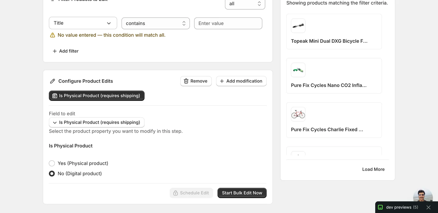Click Topeak Mini Dual DXG Bicycle product title
438x213 pixels.
tap(329, 41)
